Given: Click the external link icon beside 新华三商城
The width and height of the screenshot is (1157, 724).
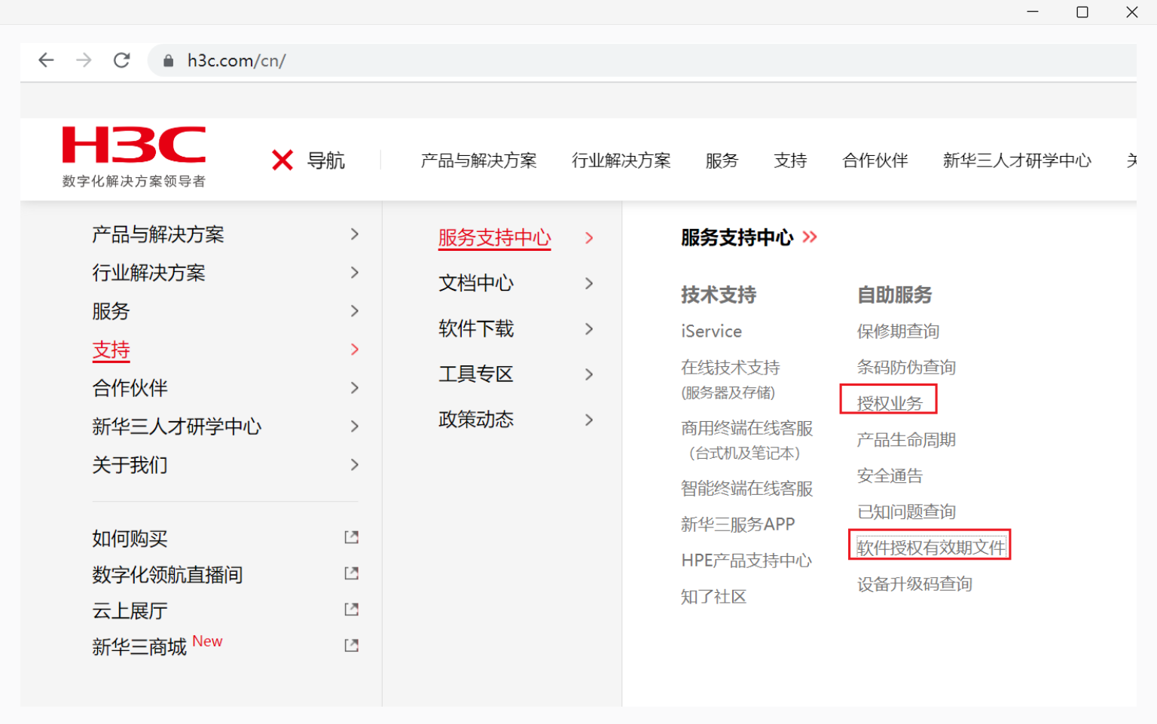Looking at the screenshot, I should (351, 646).
